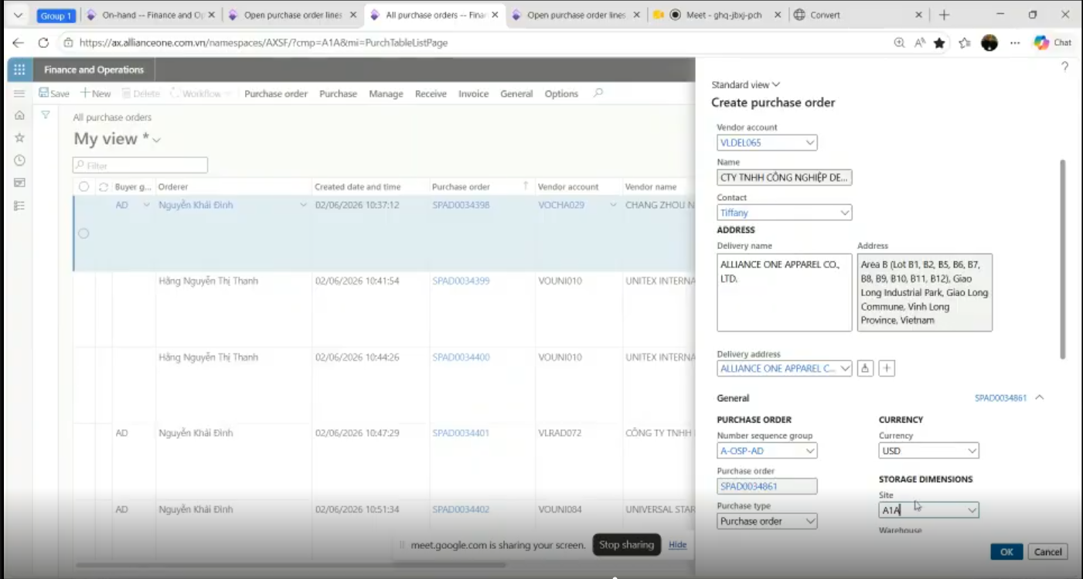Add a new delivery address with plus icon
The height and width of the screenshot is (579, 1083).
pyautogui.click(x=887, y=369)
